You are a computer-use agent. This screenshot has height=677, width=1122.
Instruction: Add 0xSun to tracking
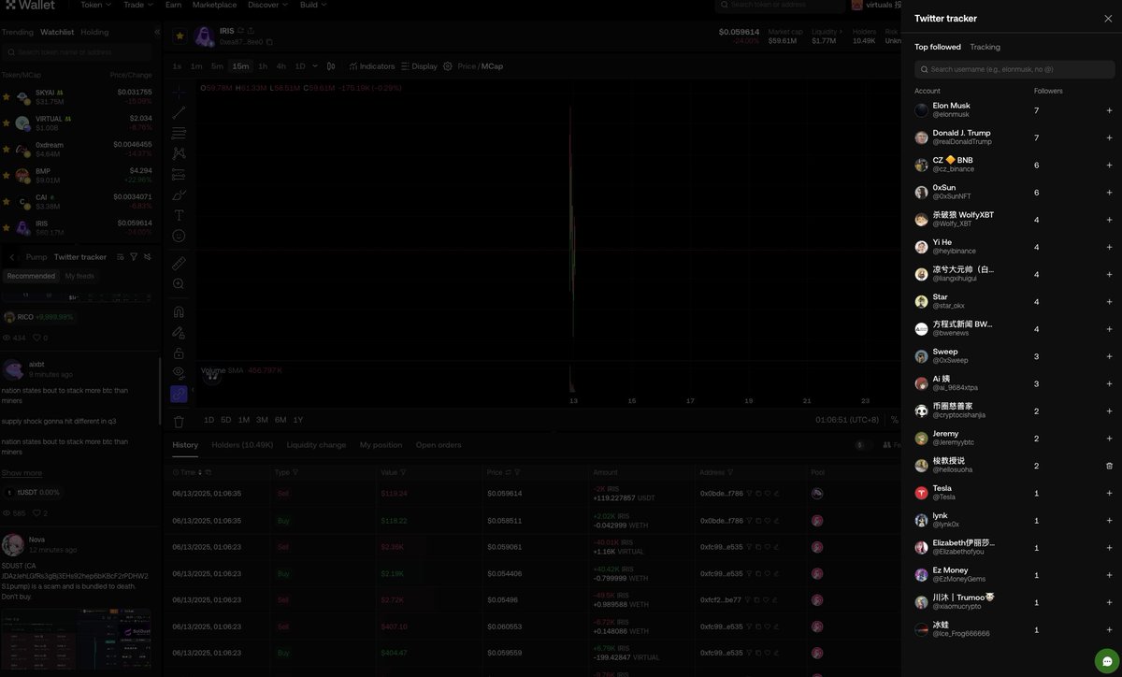point(1109,192)
